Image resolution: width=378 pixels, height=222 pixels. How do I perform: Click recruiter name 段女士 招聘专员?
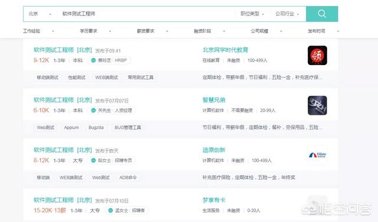click(115, 160)
